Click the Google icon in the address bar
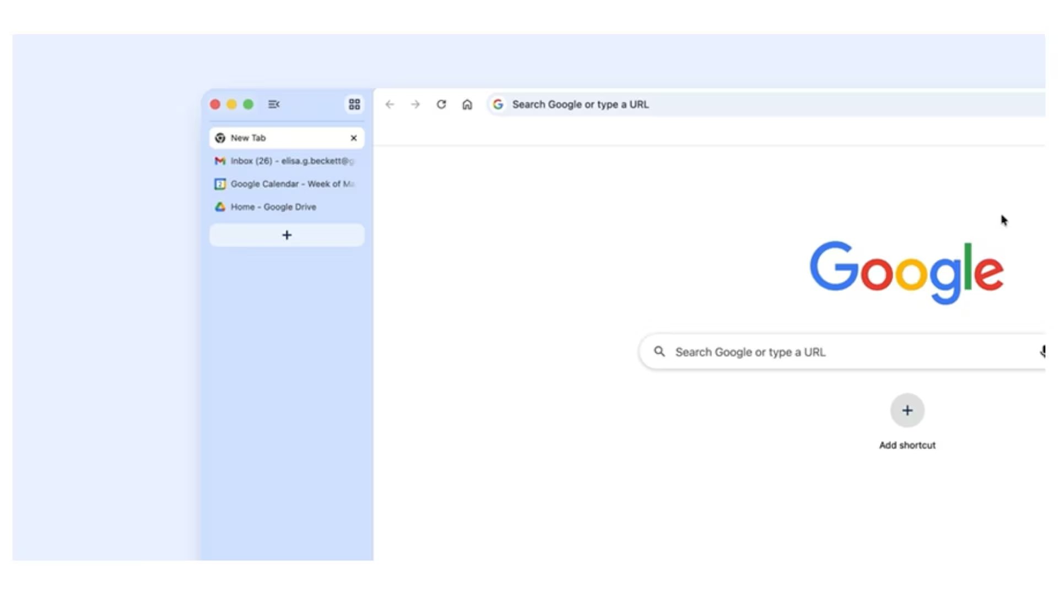Screen dimensions: 1058x595 (498, 104)
